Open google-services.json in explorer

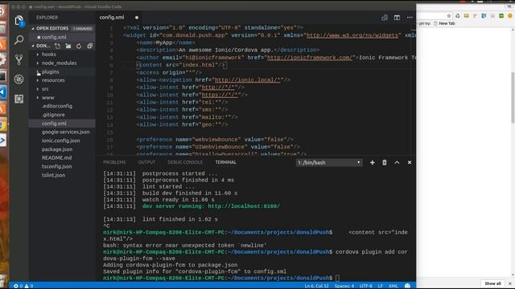pyautogui.click(x=65, y=132)
